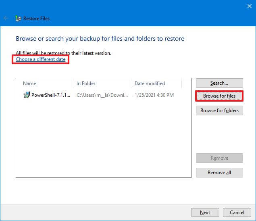This screenshot has width=256, height=221.
Task: Open the Choose a different date link
Action: click(40, 59)
